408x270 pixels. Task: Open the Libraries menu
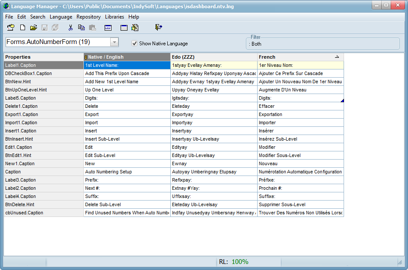tap(114, 17)
